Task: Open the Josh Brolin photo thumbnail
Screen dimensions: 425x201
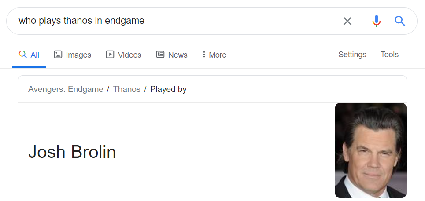Action: 370,150
